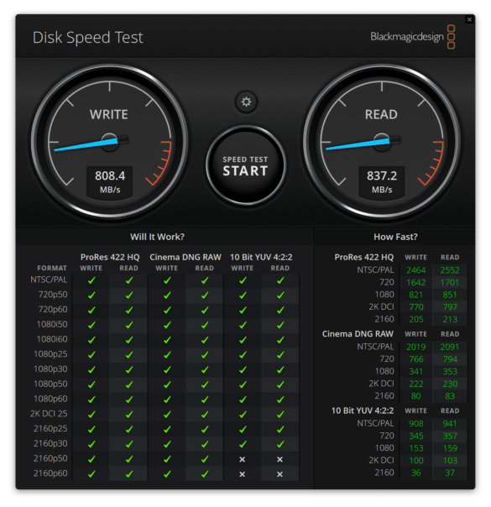This screenshot has height=507, width=491.
Task: Click the 10 Bit YUV write X mark for 2160p60
Action: (242, 474)
